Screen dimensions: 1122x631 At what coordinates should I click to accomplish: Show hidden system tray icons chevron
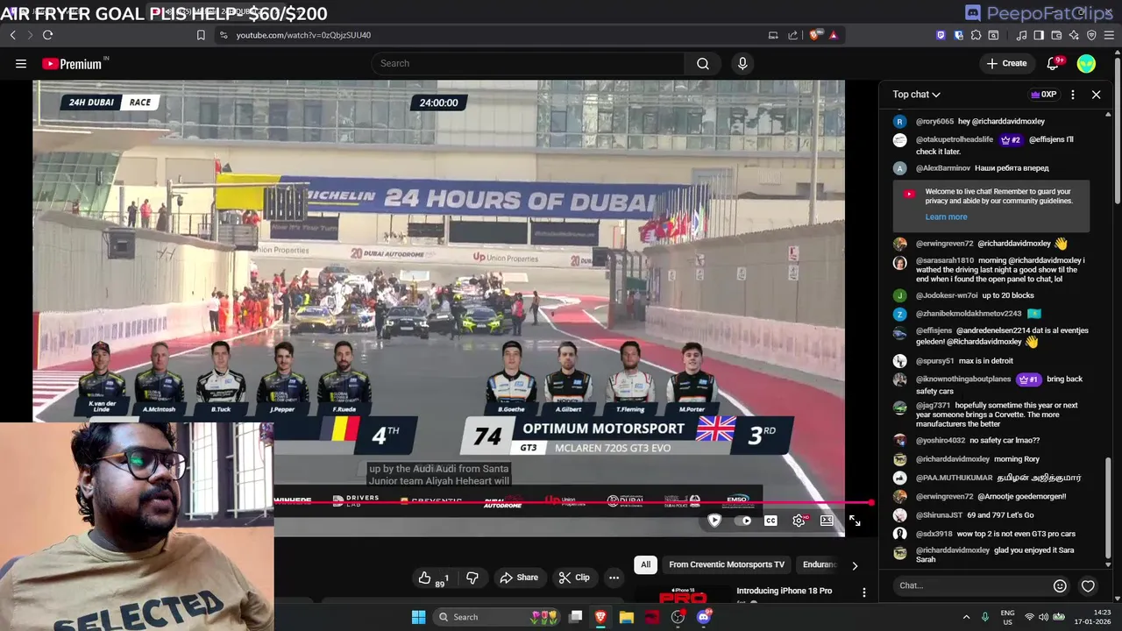(966, 617)
